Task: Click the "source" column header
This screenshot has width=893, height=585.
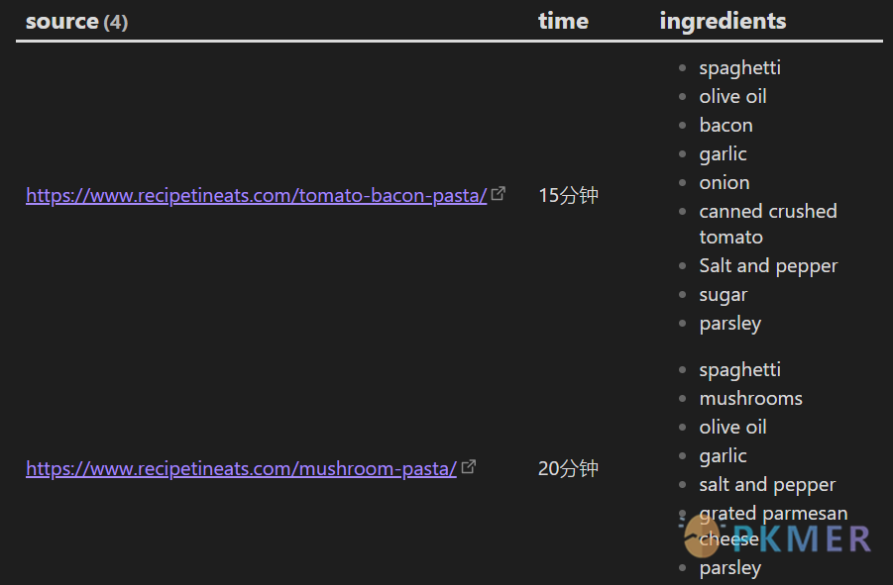Action: (61, 22)
